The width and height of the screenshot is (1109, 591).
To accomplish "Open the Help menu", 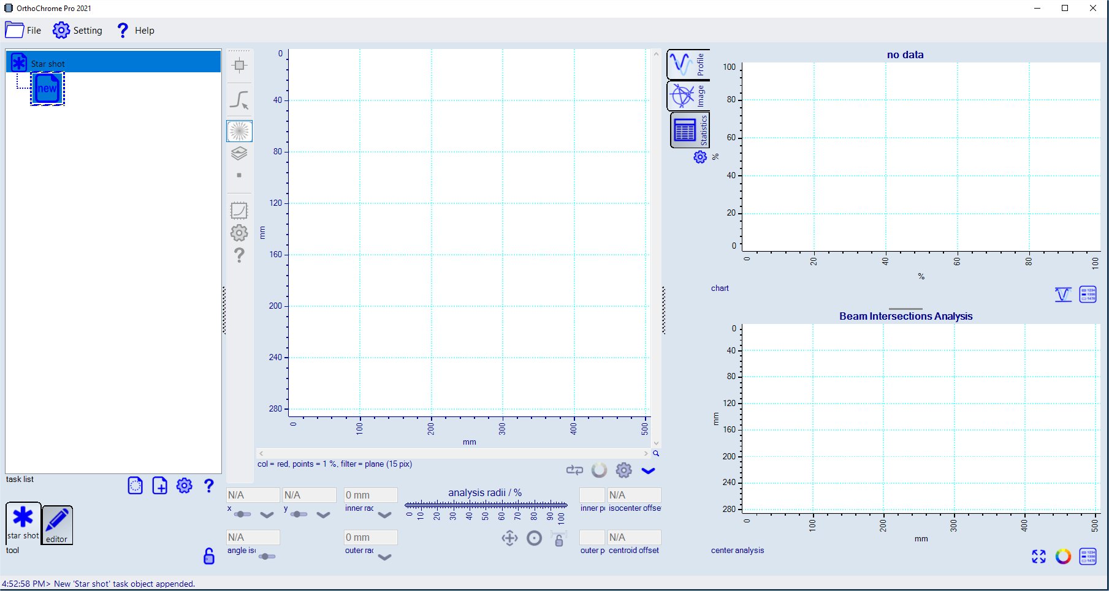I will point(135,30).
